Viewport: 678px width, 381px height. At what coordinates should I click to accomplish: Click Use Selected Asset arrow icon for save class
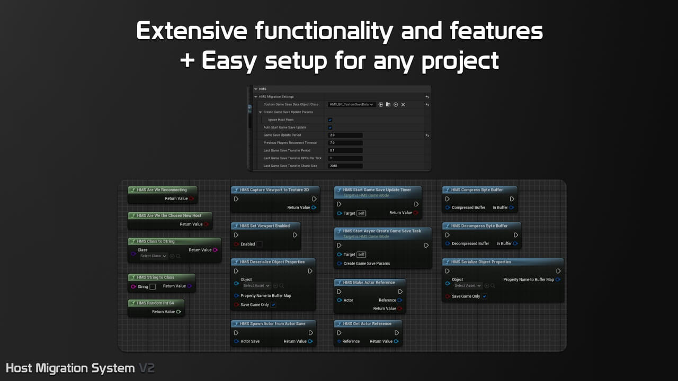pyautogui.click(x=380, y=105)
